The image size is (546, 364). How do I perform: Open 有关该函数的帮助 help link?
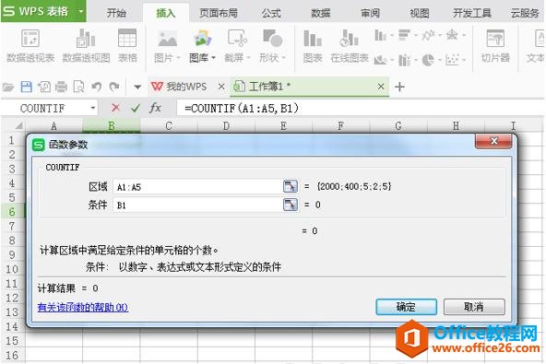tap(83, 307)
